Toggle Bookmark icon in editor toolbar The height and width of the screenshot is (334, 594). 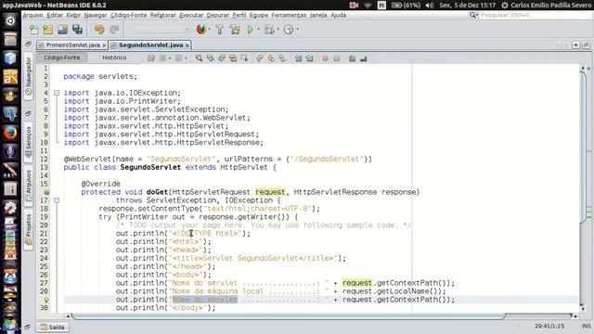click(282, 58)
